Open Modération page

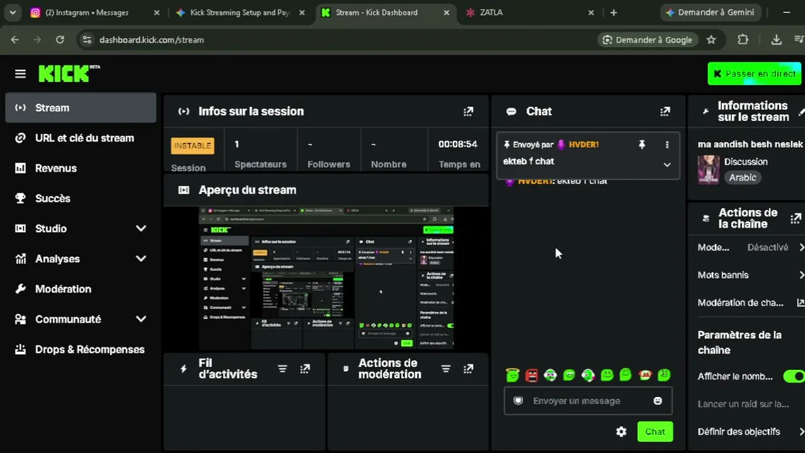point(81,289)
